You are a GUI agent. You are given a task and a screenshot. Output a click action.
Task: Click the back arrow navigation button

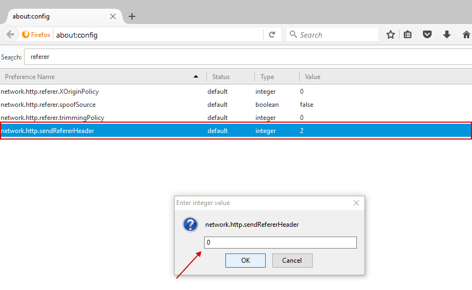[x=10, y=35]
